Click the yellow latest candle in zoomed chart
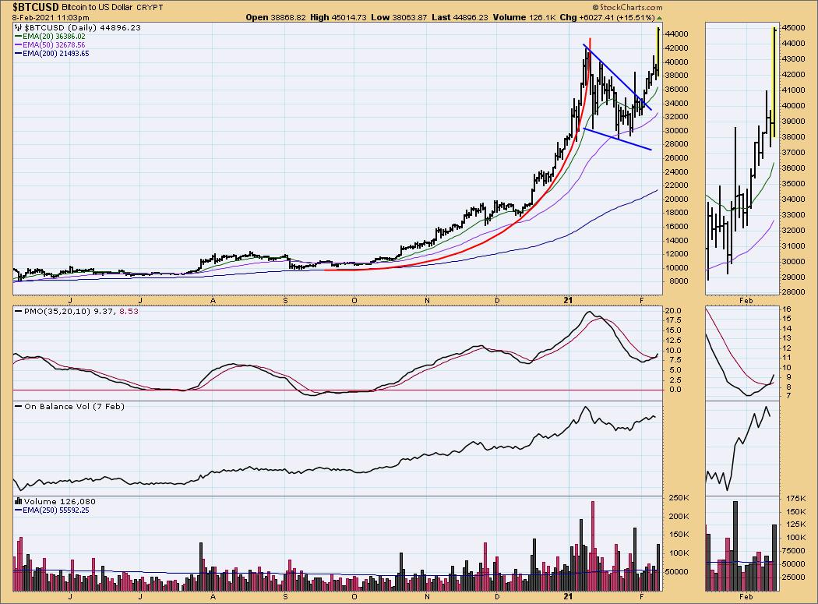This screenshot has width=818, height=604. [774, 82]
